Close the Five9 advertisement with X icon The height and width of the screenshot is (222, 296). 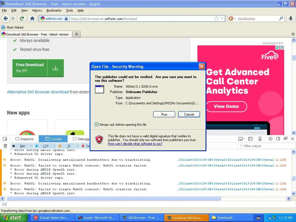pyautogui.click(x=282, y=48)
